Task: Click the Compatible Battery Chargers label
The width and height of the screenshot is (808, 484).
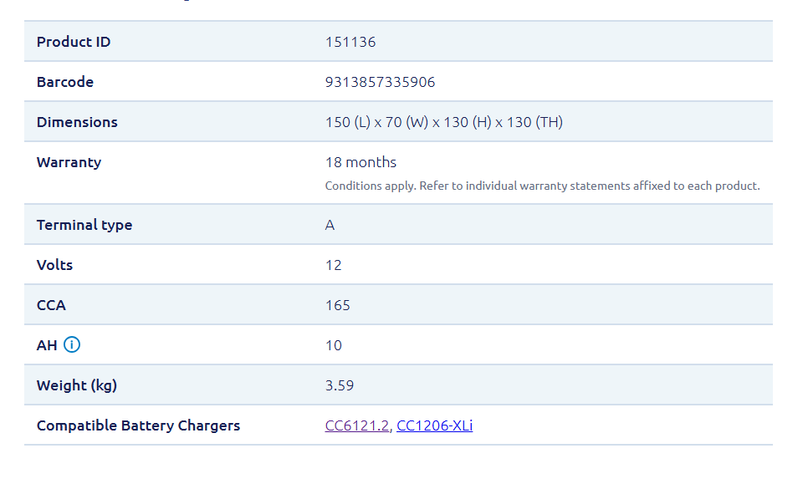Action: [x=138, y=425]
